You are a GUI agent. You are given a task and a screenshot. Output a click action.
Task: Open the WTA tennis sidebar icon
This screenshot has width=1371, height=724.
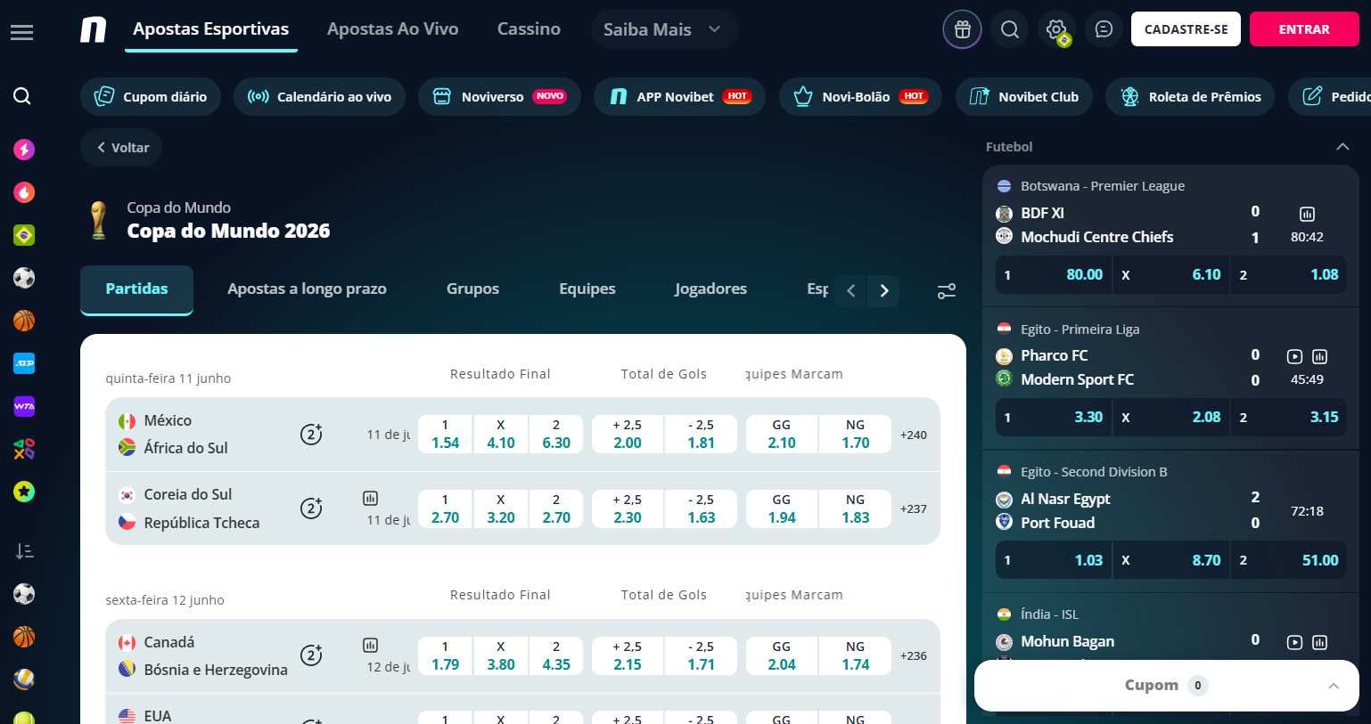coord(24,406)
